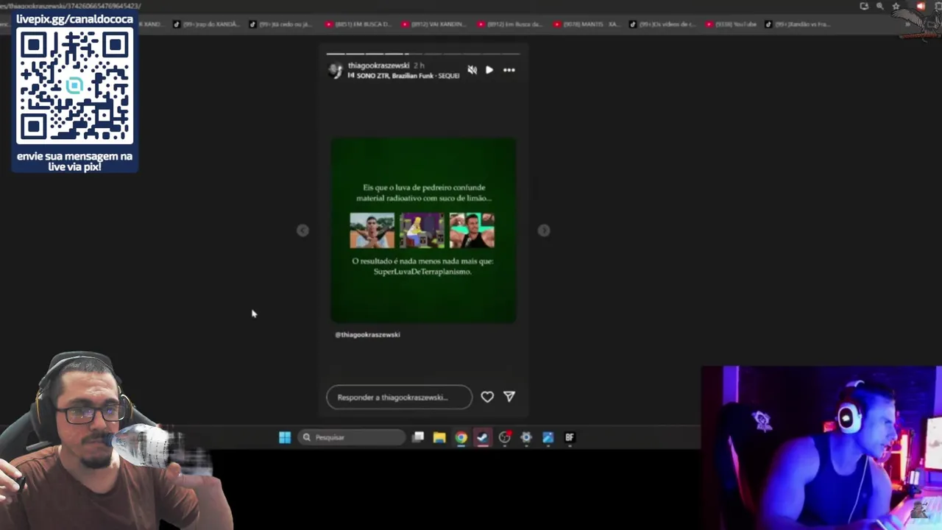
Task: Share the story with the paper-plane icon
Action: pyautogui.click(x=509, y=396)
